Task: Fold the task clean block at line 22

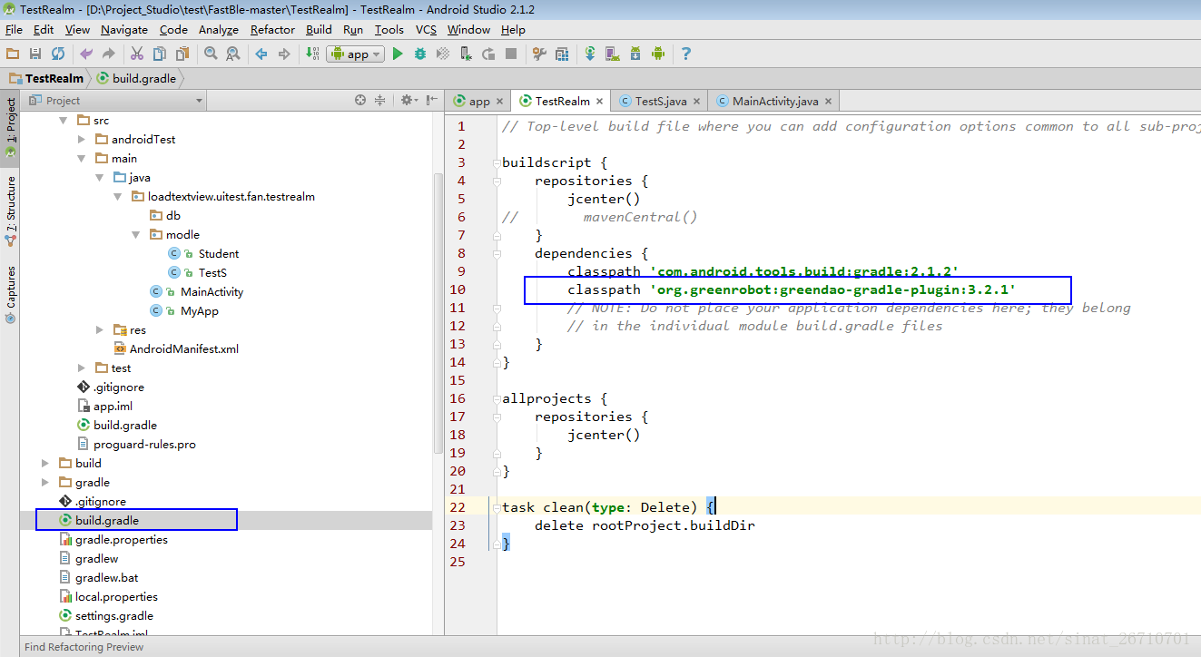Action: (497, 508)
